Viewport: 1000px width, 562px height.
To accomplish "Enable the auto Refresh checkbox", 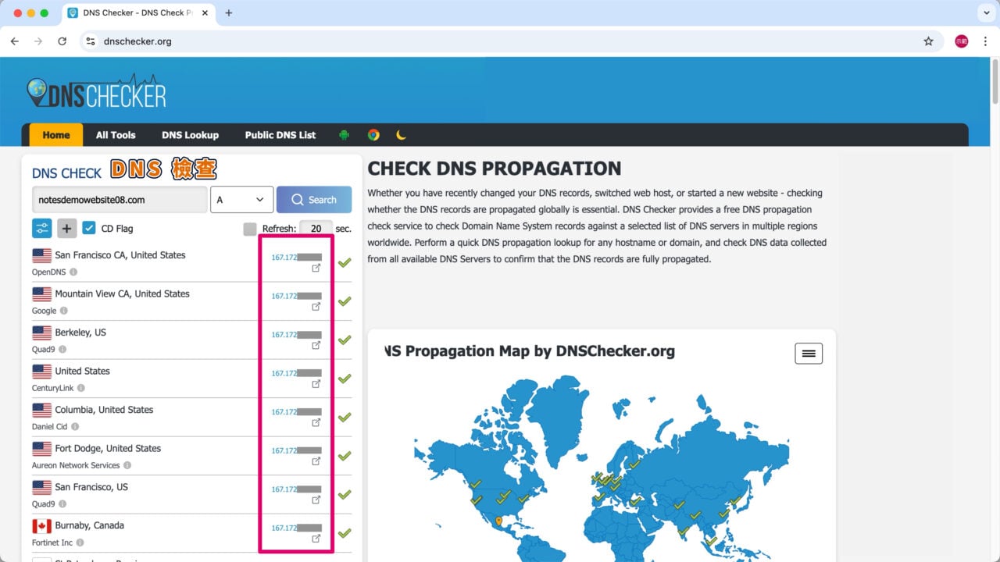I will coord(251,228).
